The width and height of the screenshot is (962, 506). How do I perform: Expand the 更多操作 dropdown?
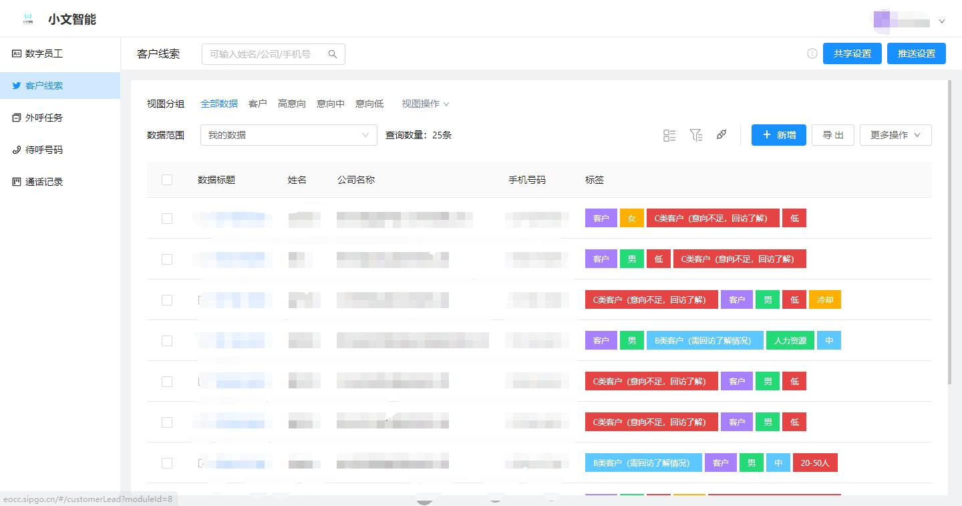coord(895,134)
